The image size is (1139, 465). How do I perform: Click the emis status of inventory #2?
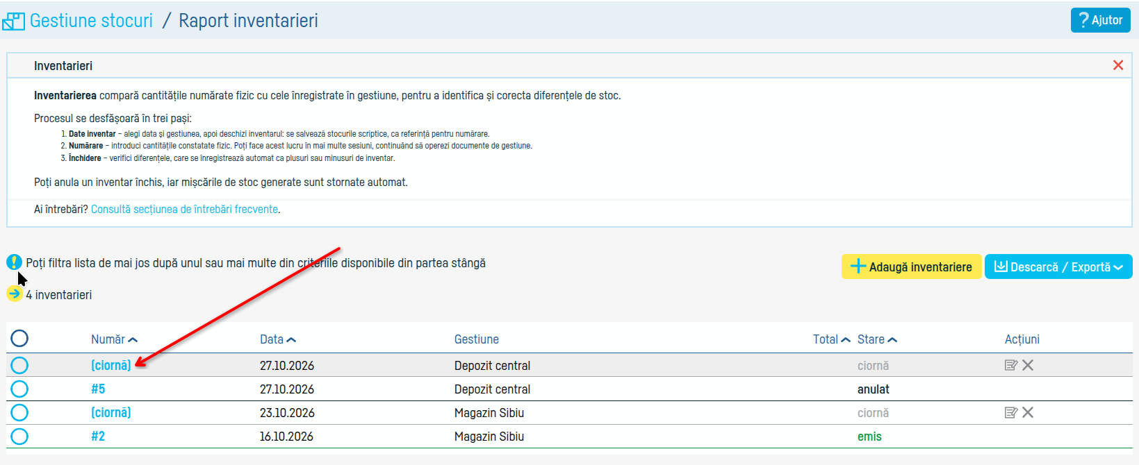pyautogui.click(x=869, y=437)
